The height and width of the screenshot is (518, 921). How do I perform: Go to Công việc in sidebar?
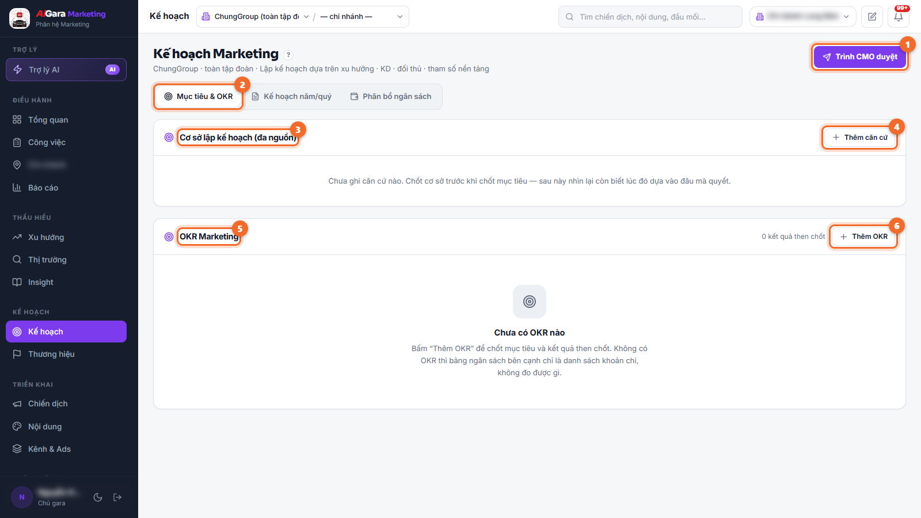click(x=66, y=142)
